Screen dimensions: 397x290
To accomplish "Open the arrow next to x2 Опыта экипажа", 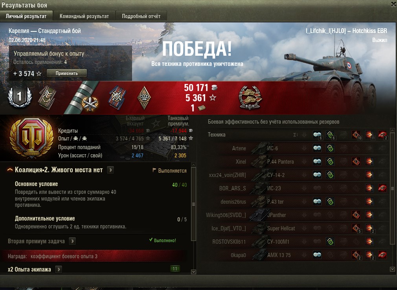I will pyautogui.click(x=59, y=270).
